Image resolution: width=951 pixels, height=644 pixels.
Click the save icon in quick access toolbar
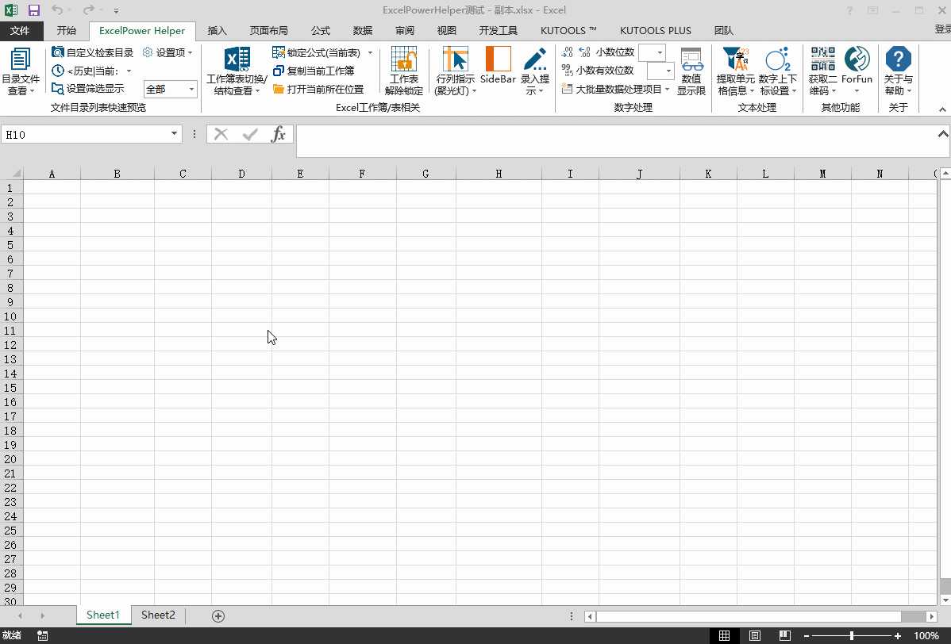tap(33, 10)
